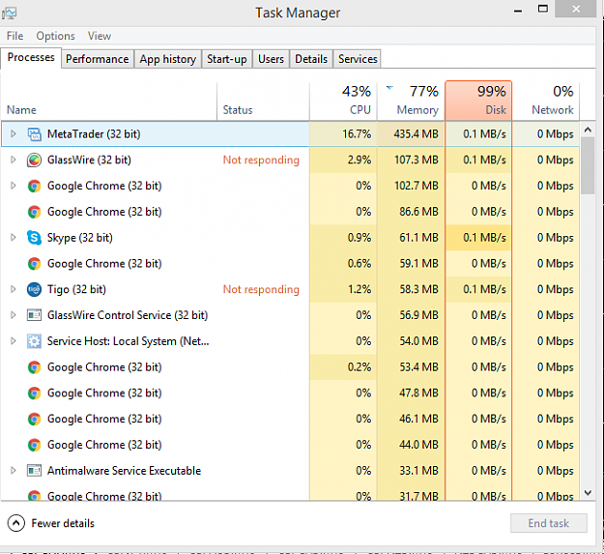Click the Skype process icon
This screenshot has height=554, width=604.
pyautogui.click(x=34, y=238)
